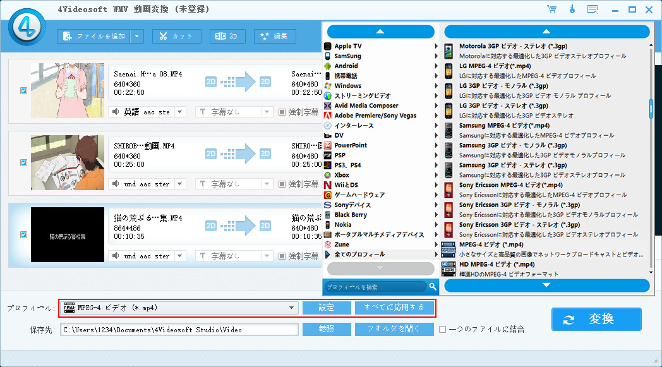Screen dimensions: 662x367
Task: Expand the arrow beside ファイルを追加
Action: pyautogui.click(x=135, y=35)
